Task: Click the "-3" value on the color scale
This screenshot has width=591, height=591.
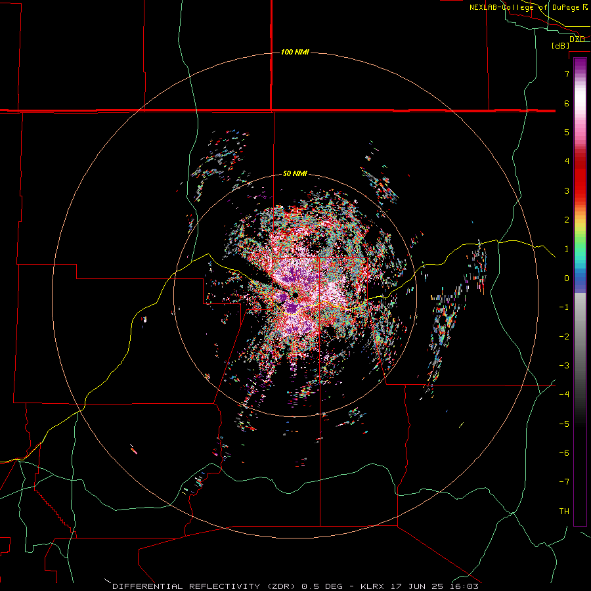Action: (x=564, y=366)
